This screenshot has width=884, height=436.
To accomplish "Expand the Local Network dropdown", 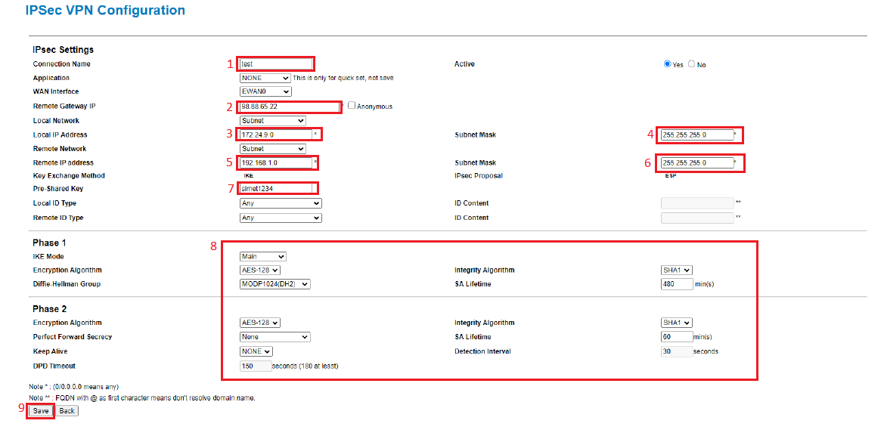I will [272, 121].
